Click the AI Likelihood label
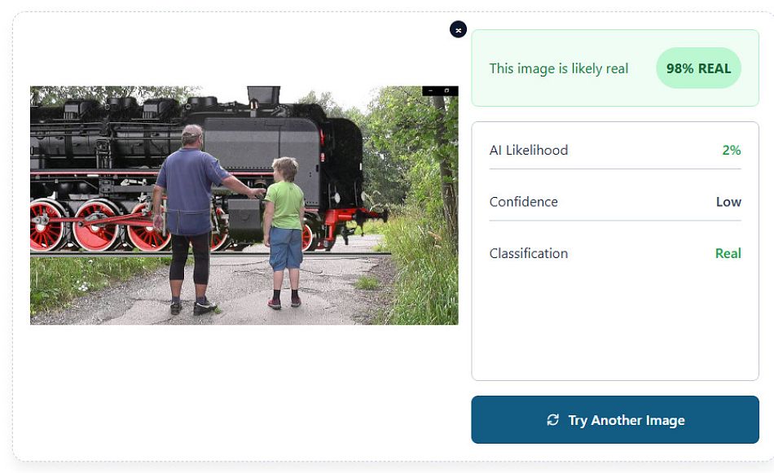Screen dimensions: 774x473 click(529, 150)
